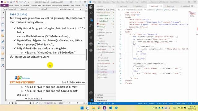Click the split editor icon
The image size is (198, 111).
192,6
